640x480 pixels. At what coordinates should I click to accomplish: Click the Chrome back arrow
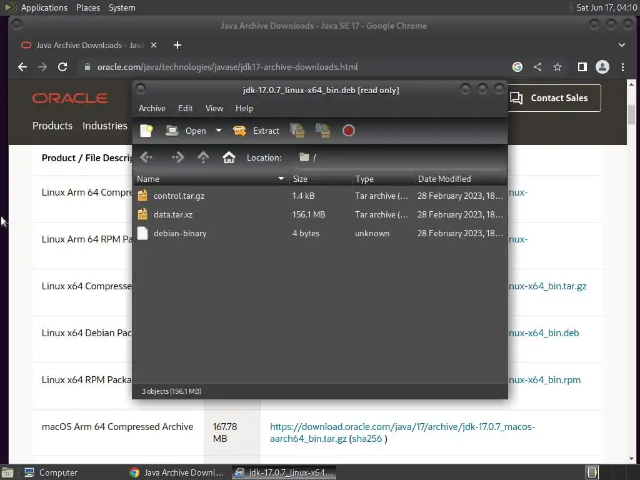click(x=22, y=67)
